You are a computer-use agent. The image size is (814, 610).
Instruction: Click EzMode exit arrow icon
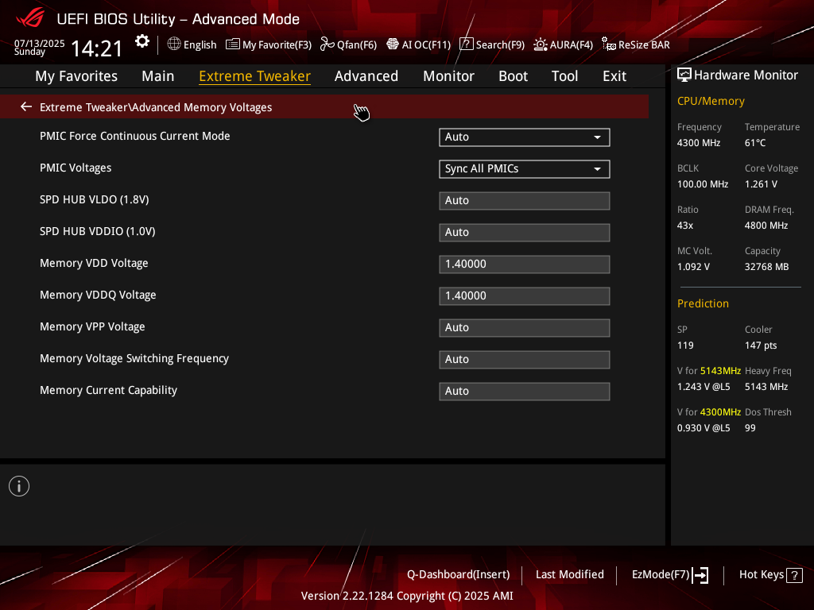coord(701,575)
